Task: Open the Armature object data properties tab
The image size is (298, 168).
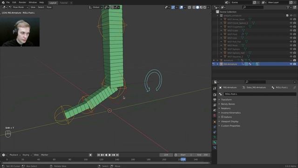Action: click(x=215, y=137)
